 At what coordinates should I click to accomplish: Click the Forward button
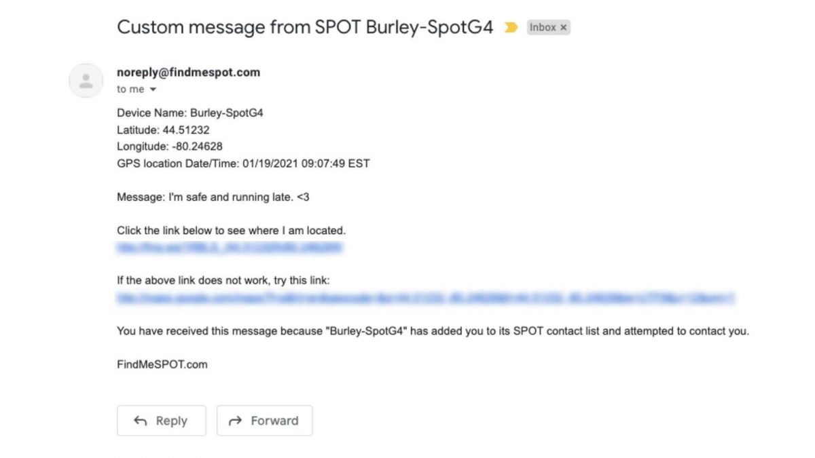point(264,421)
